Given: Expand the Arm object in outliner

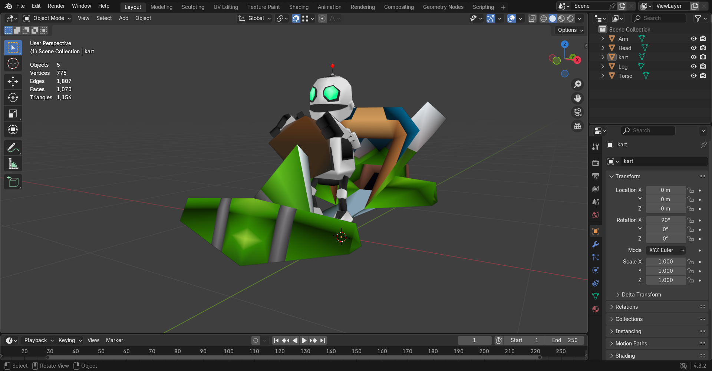Looking at the screenshot, I should pos(603,39).
